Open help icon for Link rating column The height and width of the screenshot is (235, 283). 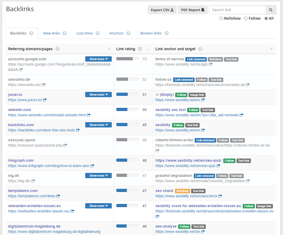pos(140,49)
